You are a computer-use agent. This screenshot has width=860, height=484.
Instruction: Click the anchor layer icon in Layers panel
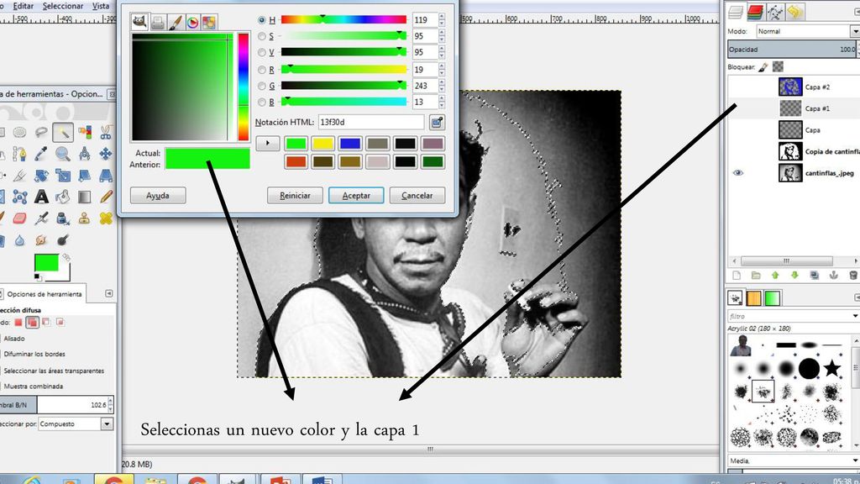point(834,275)
